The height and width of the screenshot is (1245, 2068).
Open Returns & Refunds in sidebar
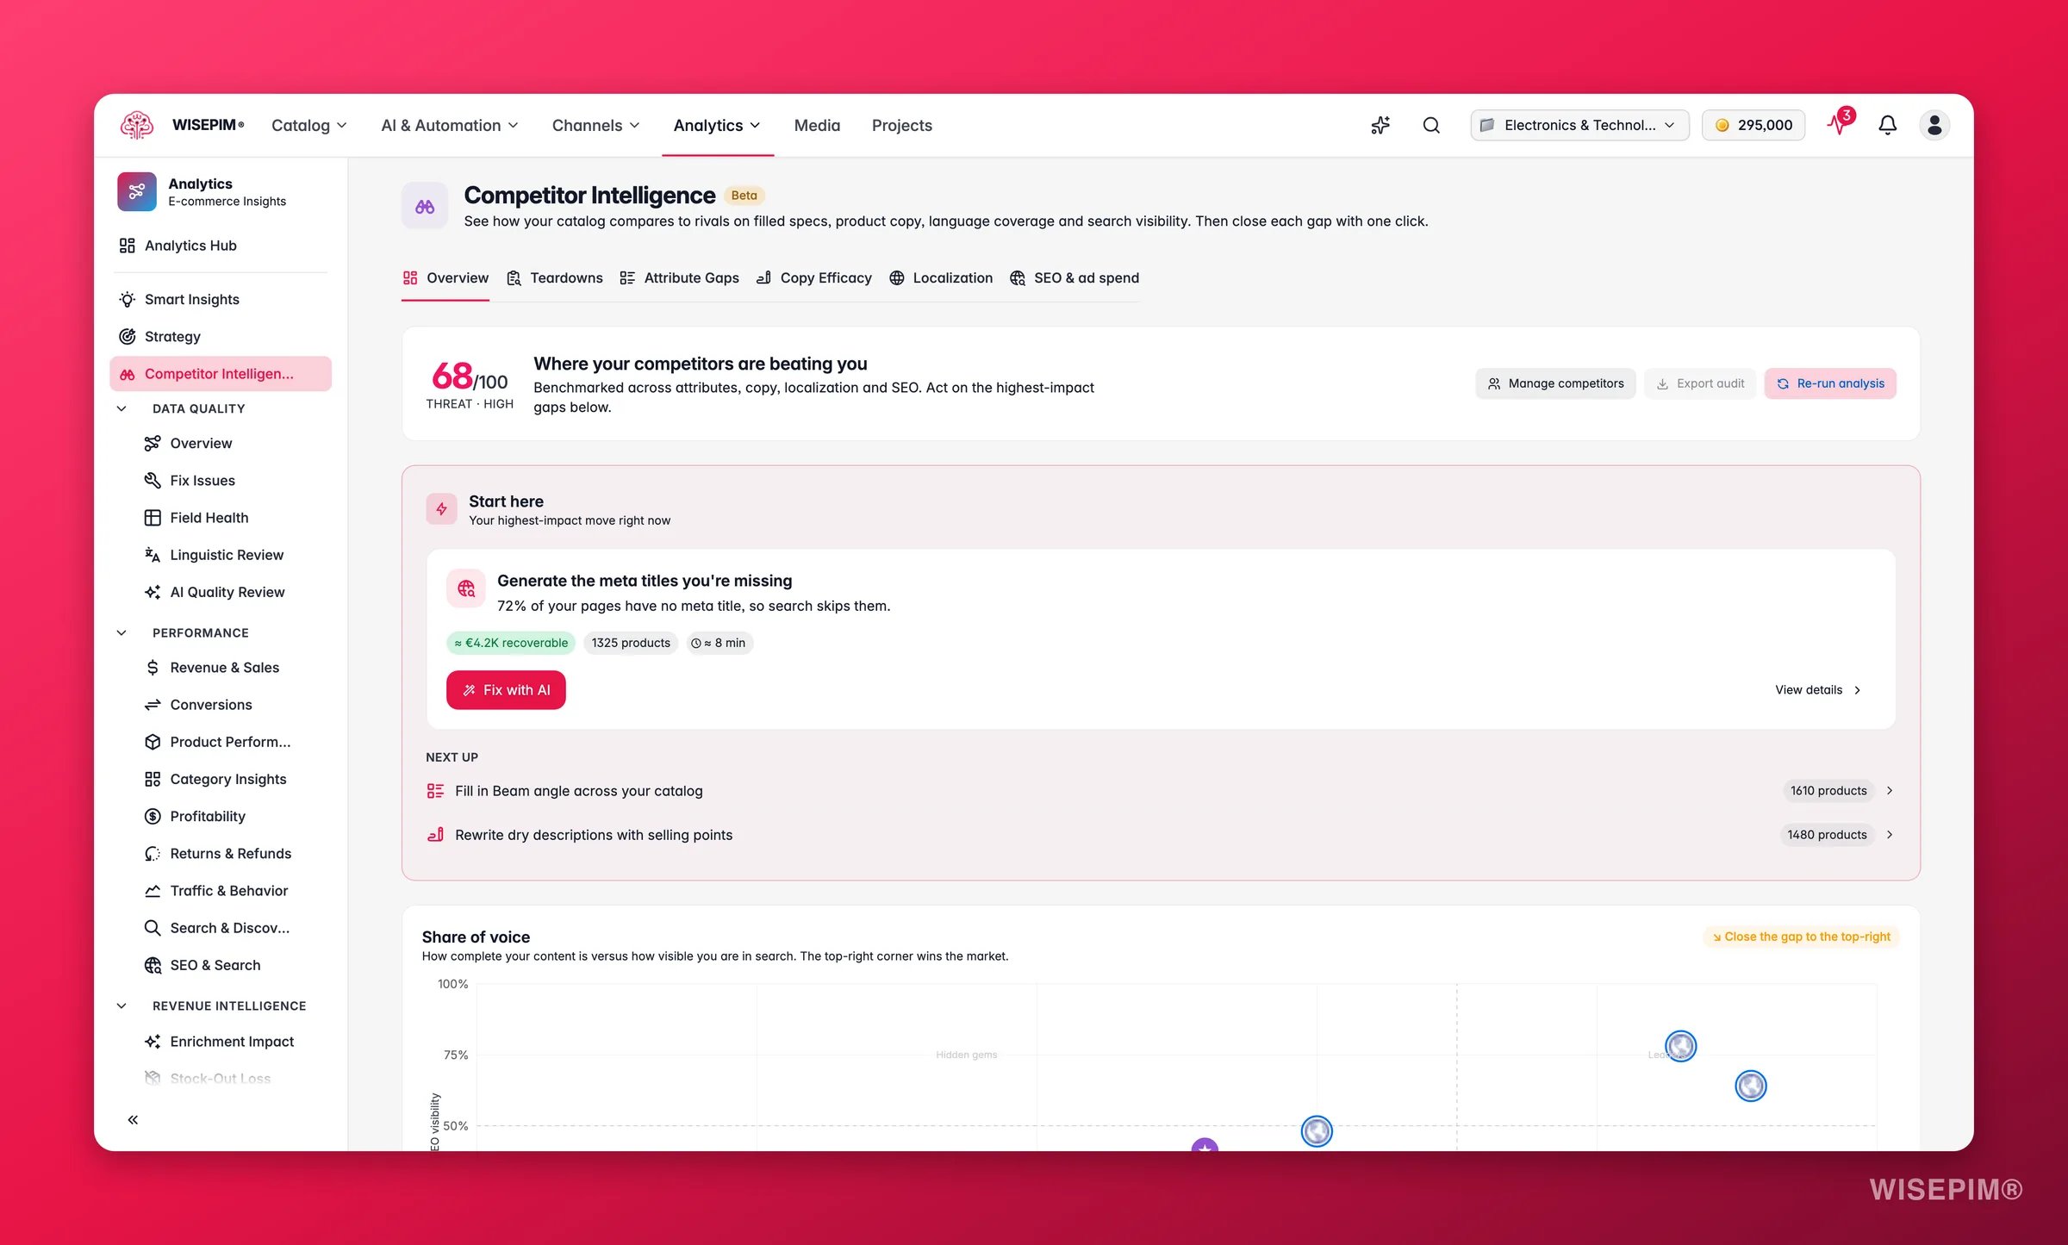(233, 854)
